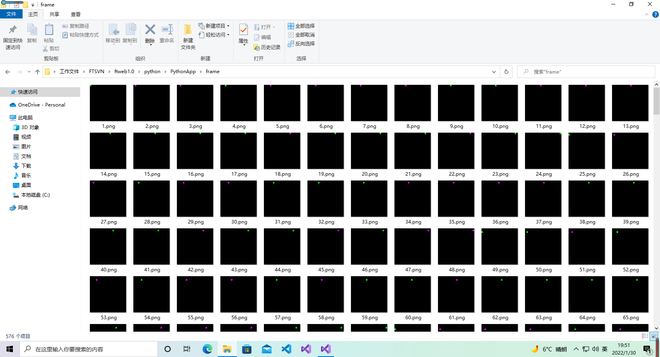The height and width of the screenshot is (357, 660).
Task: Navigate to PythonApp in breadcrumb
Action: pos(183,72)
